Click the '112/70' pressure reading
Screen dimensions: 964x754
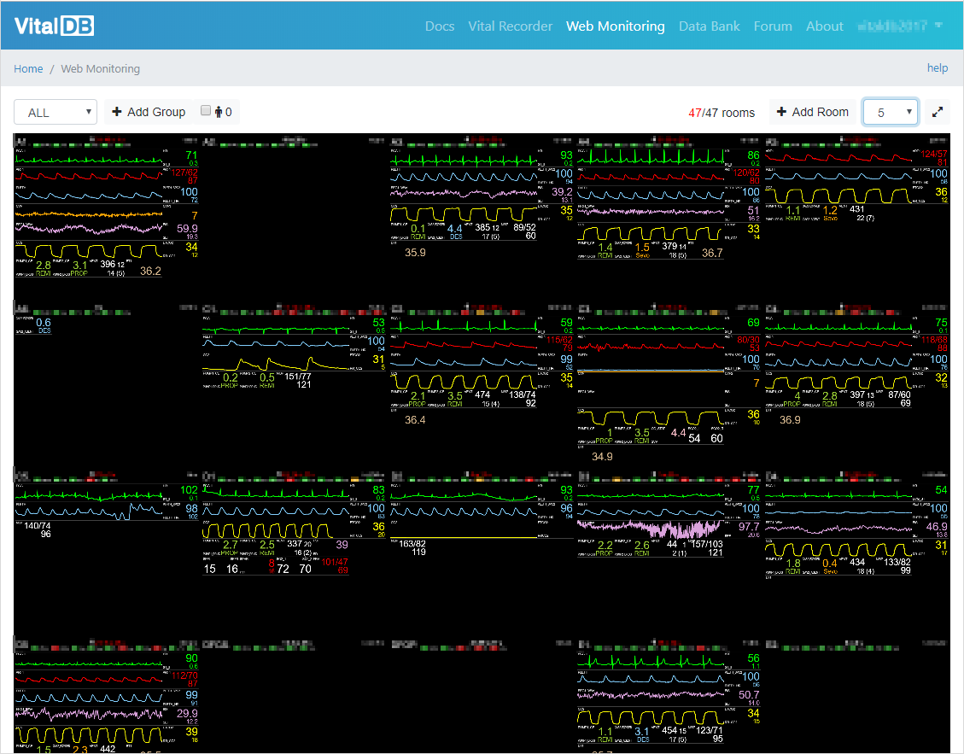(184, 675)
